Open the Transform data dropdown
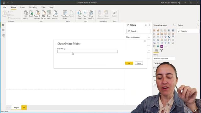The image size is (201, 113). click(65, 15)
